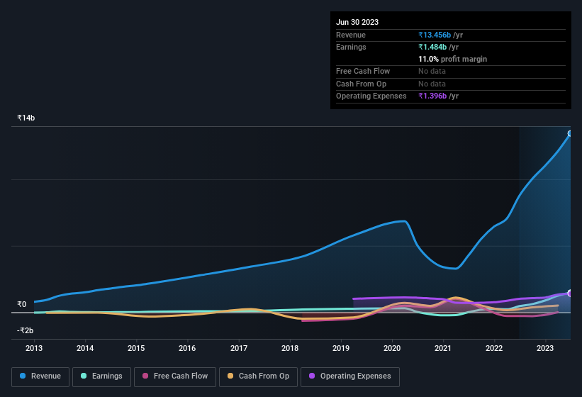Click the 2017 x-axis label
Screen dimensions: 582x397
[x=239, y=348]
